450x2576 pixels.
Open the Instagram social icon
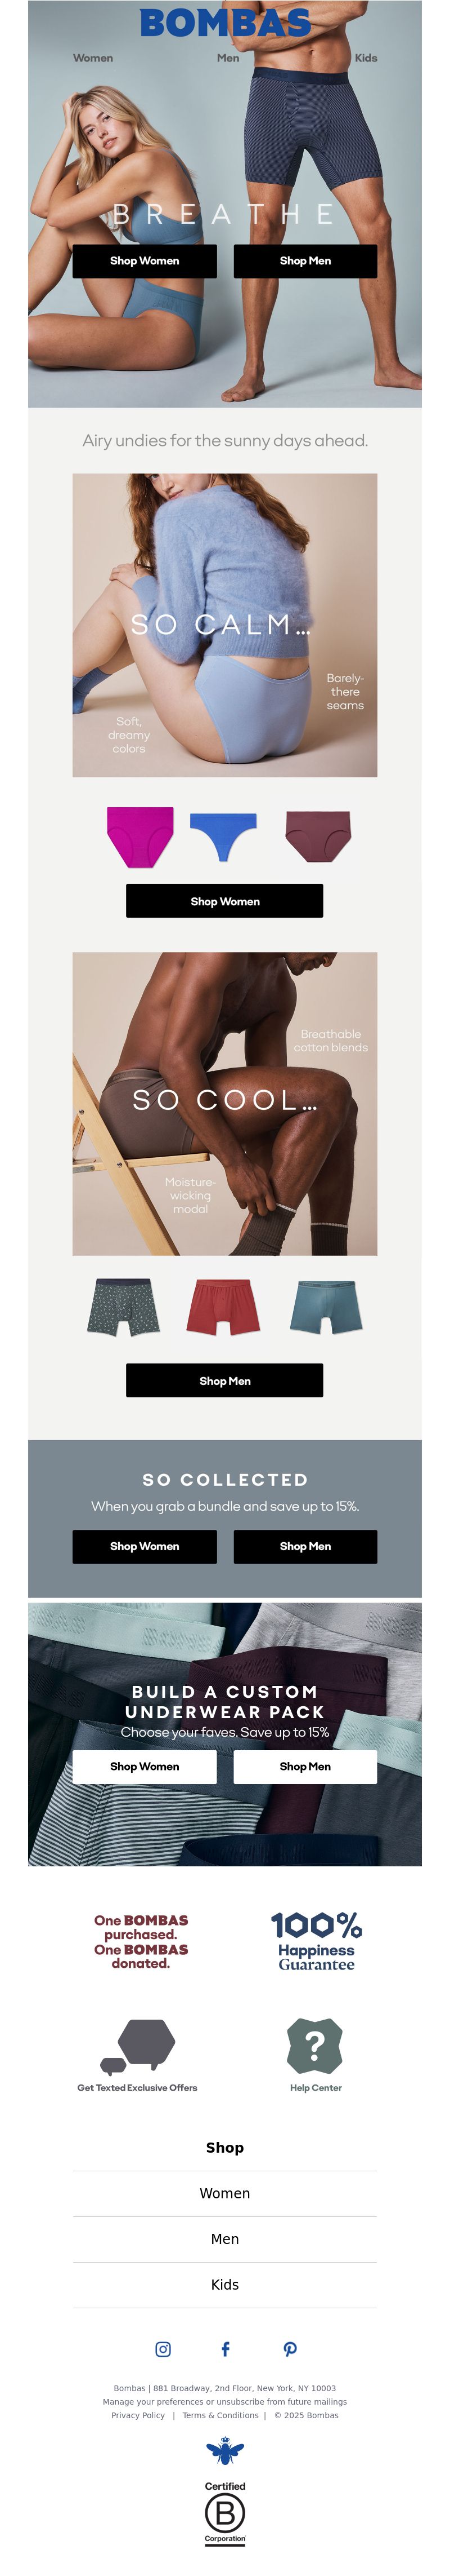click(x=163, y=2349)
